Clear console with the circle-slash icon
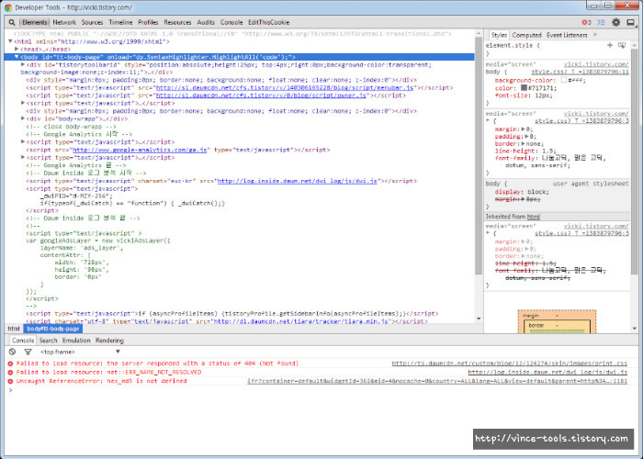The image size is (643, 459). pos(12,352)
